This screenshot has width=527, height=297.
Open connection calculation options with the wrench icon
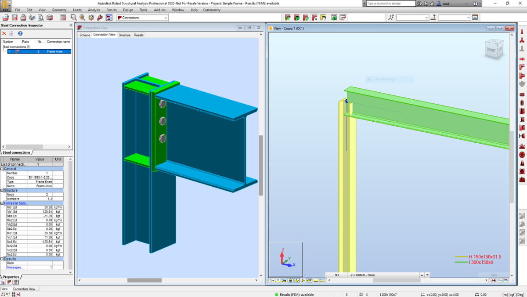pos(99,18)
